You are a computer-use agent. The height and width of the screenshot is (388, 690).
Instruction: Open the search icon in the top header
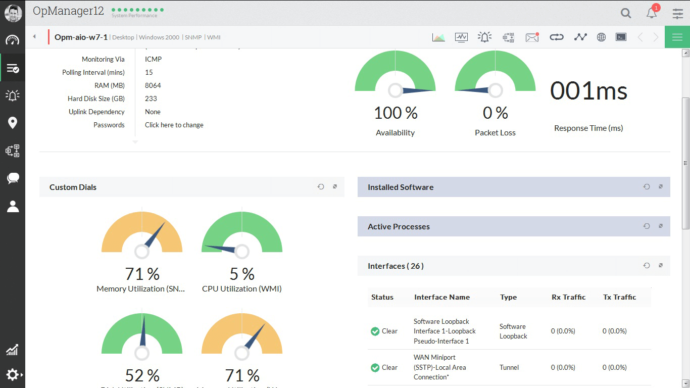pos(626,13)
